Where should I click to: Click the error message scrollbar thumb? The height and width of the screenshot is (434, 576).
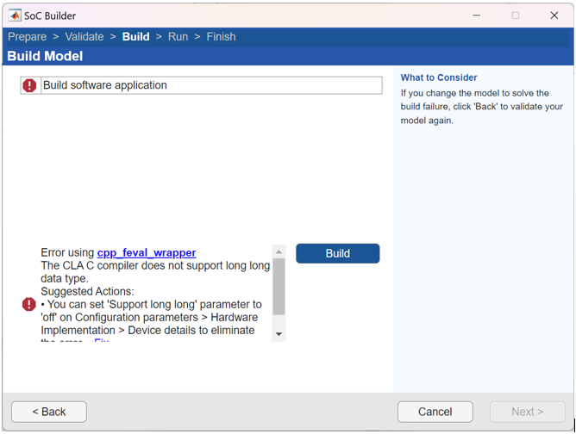point(279,286)
